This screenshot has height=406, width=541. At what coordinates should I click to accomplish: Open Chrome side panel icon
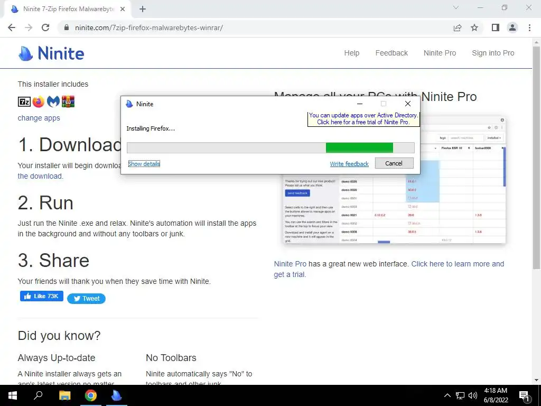tap(496, 27)
